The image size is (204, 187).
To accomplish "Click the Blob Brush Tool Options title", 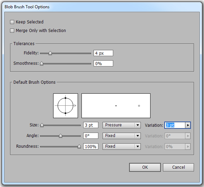I will [27, 7].
